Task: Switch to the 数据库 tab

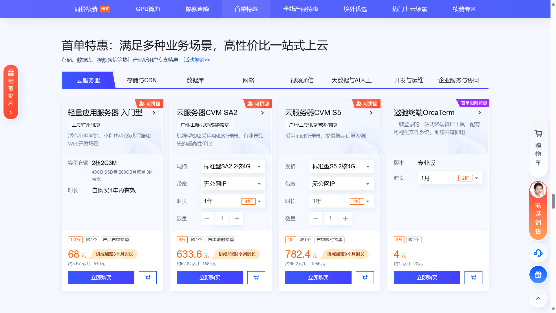Action: coord(195,80)
